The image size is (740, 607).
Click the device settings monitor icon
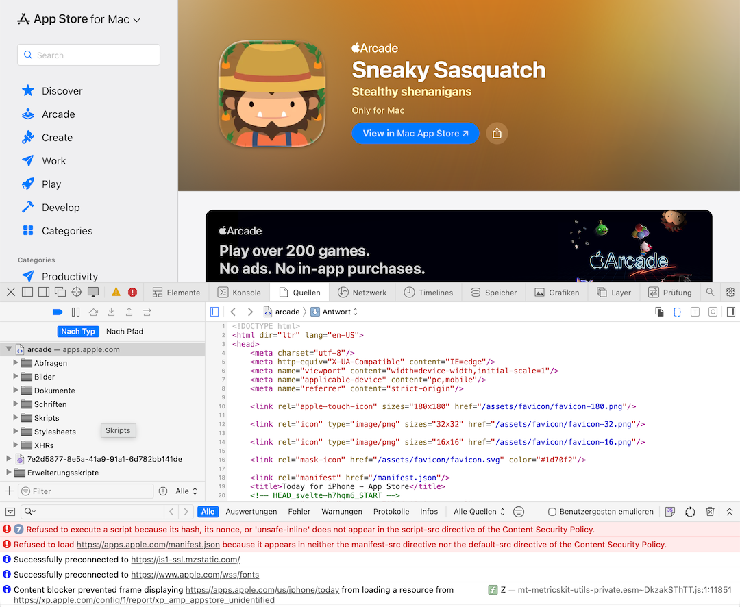tap(93, 292)
